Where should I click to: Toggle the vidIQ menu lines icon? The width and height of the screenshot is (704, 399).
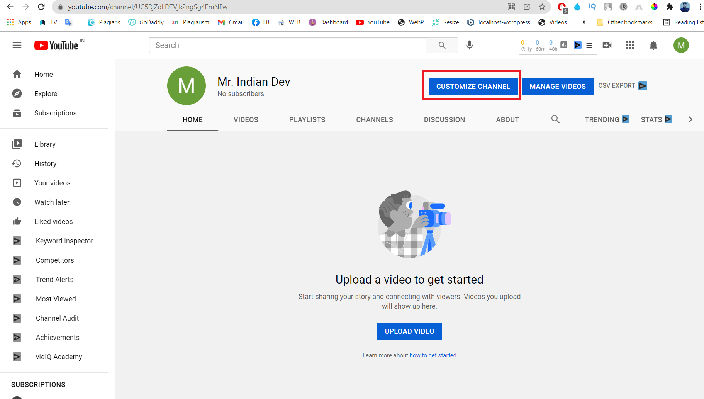click(x=589, y=45)
